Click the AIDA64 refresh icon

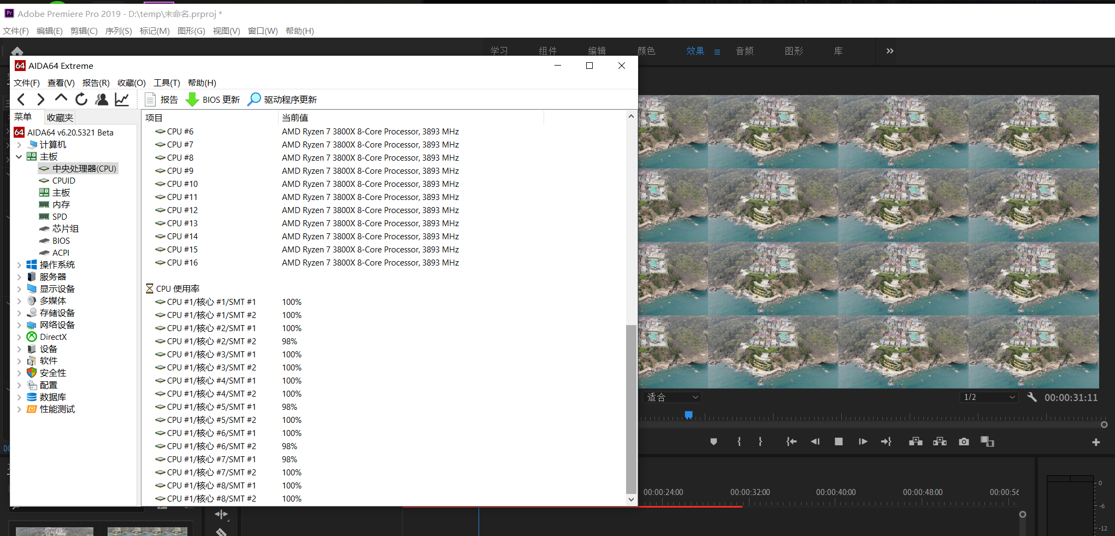(x=81, y=99)
